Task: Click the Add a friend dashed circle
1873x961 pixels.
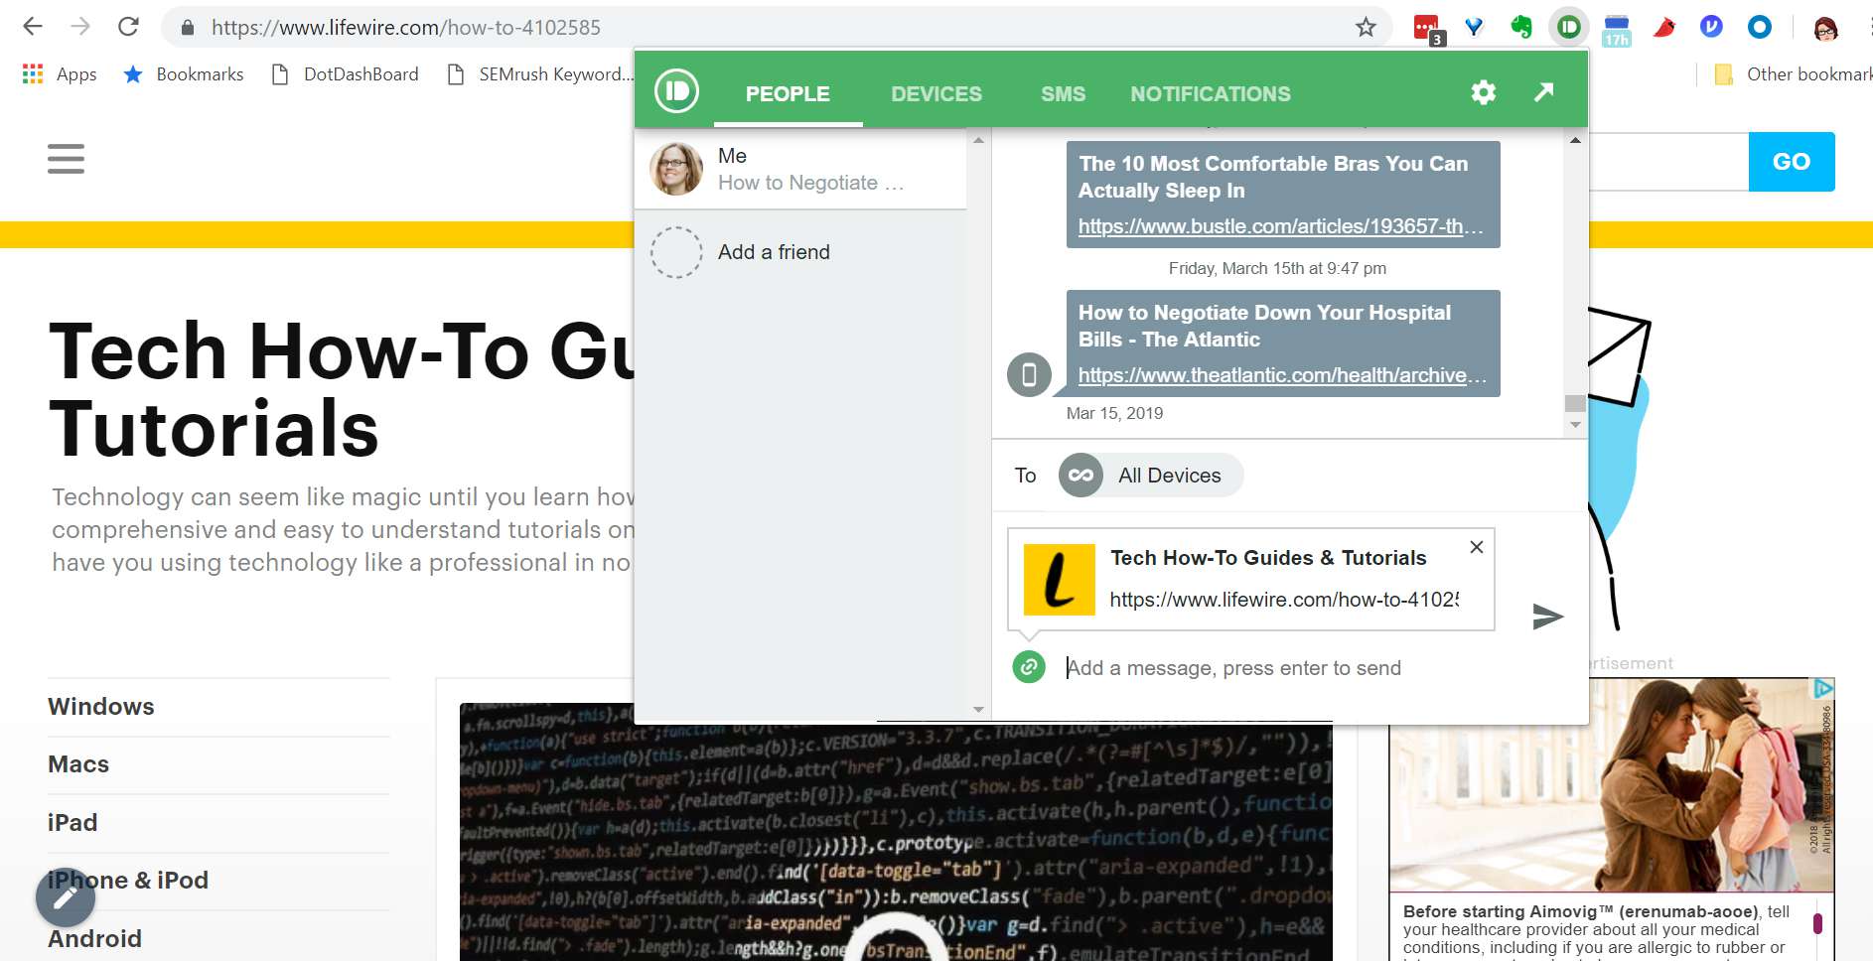Action: pos(676,252)
